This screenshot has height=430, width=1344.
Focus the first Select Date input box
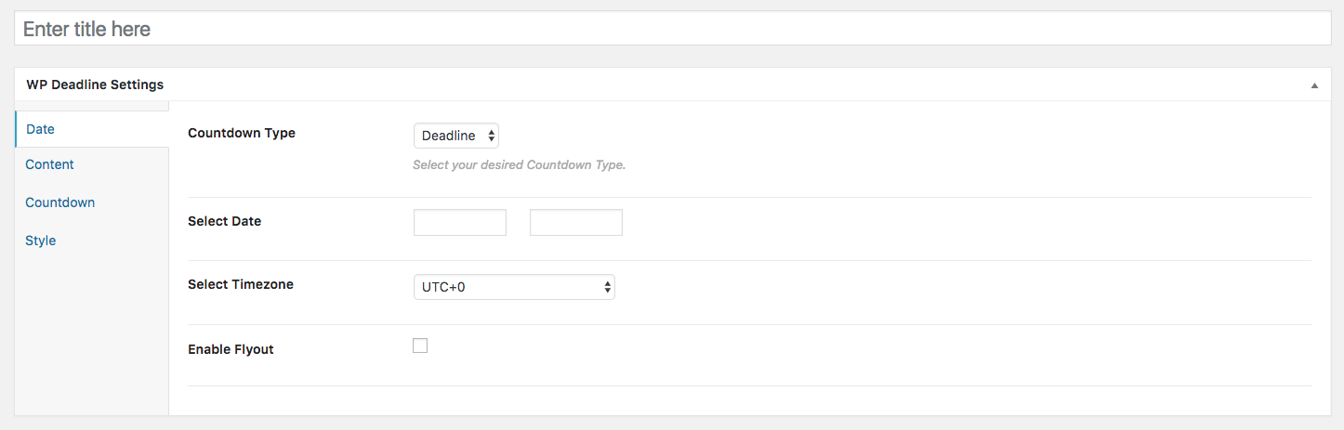coord(460,223)
